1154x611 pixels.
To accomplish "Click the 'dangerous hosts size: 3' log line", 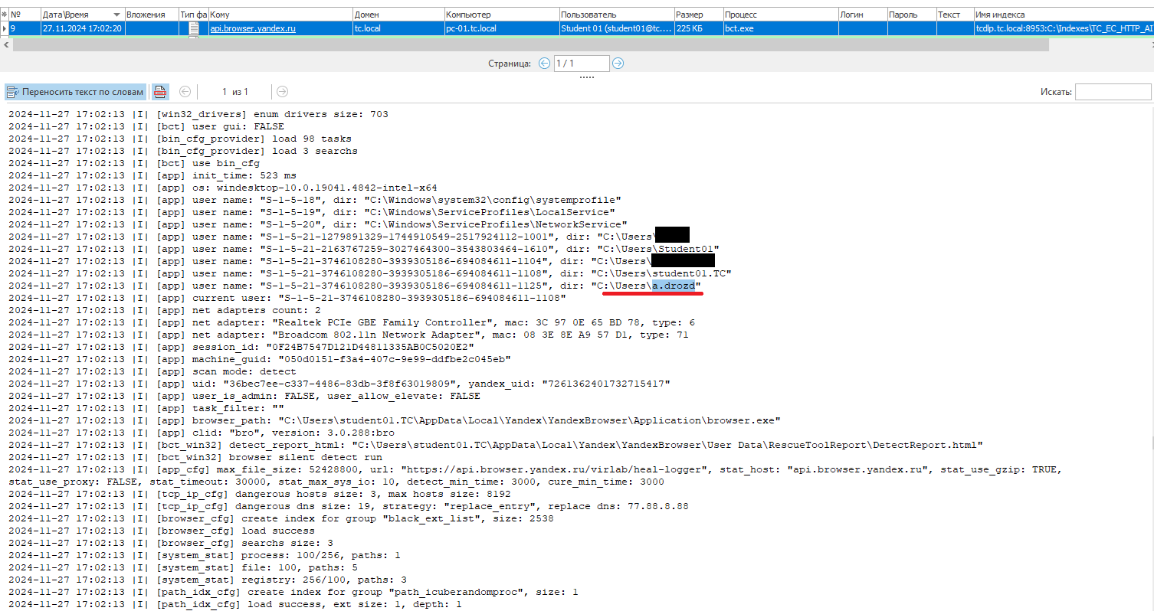I will click(x=260, y=494).
